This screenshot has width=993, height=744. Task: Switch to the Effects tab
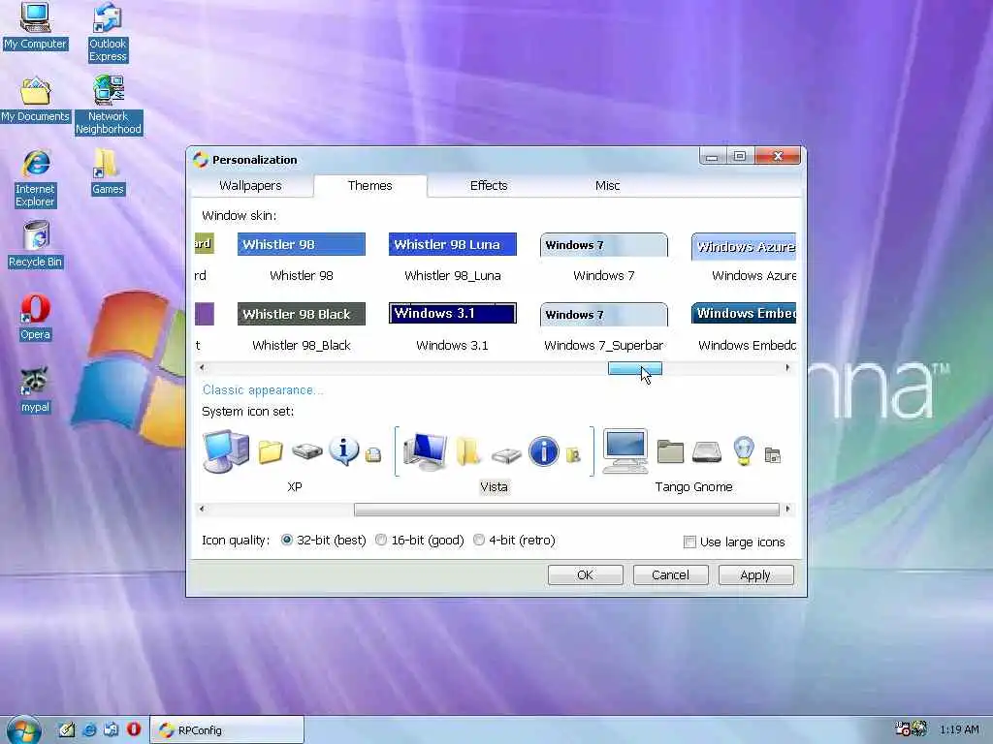[489, 185]
